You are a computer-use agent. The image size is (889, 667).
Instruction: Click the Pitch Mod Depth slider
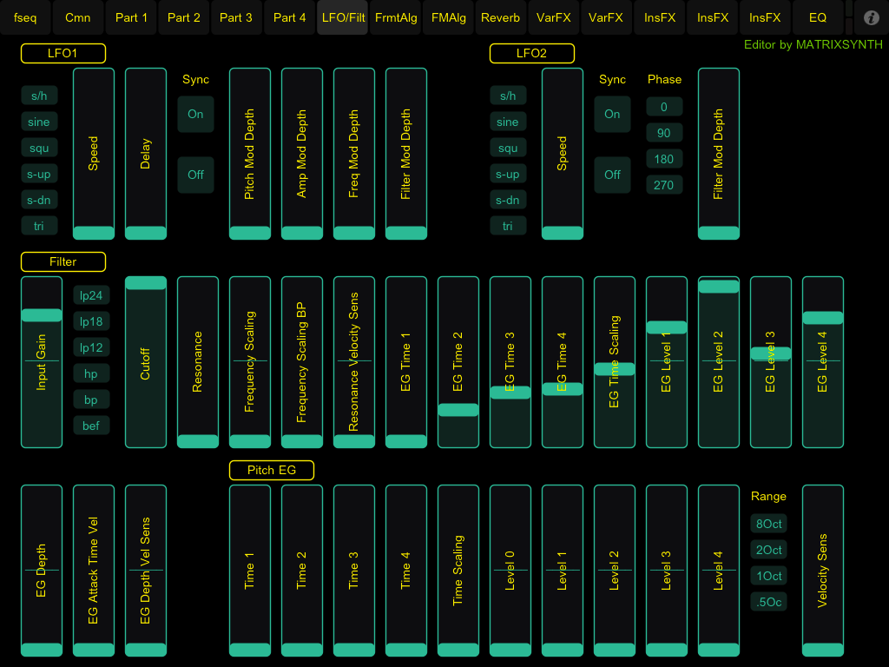250,154
